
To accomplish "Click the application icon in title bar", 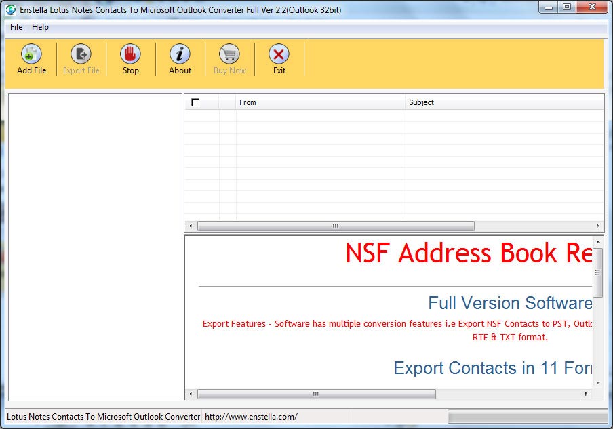I will (x=10, y=8).
